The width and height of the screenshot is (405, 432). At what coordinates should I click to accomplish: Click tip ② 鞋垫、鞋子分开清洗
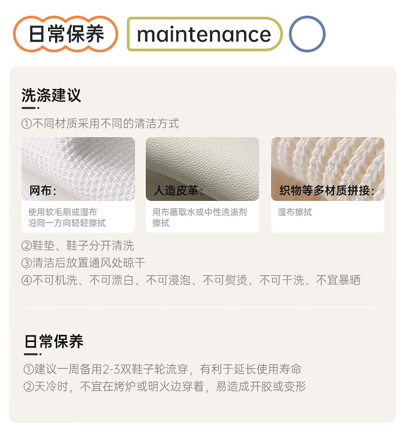tap(78, 246)
